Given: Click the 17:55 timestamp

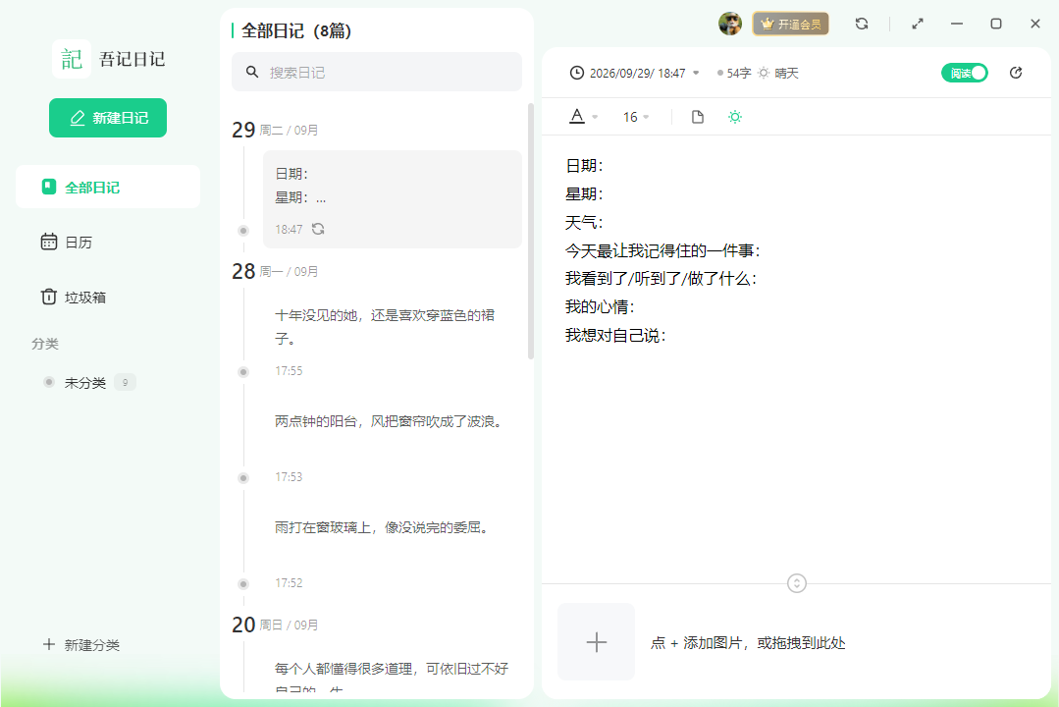Looking at the screenshot, I should [289, 370].
